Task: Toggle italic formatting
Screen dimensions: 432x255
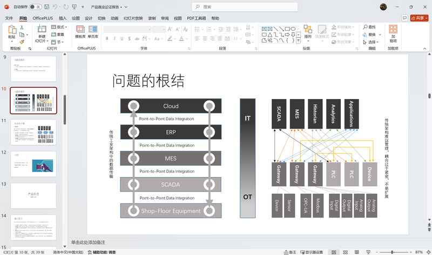Action: click(114, 39)
